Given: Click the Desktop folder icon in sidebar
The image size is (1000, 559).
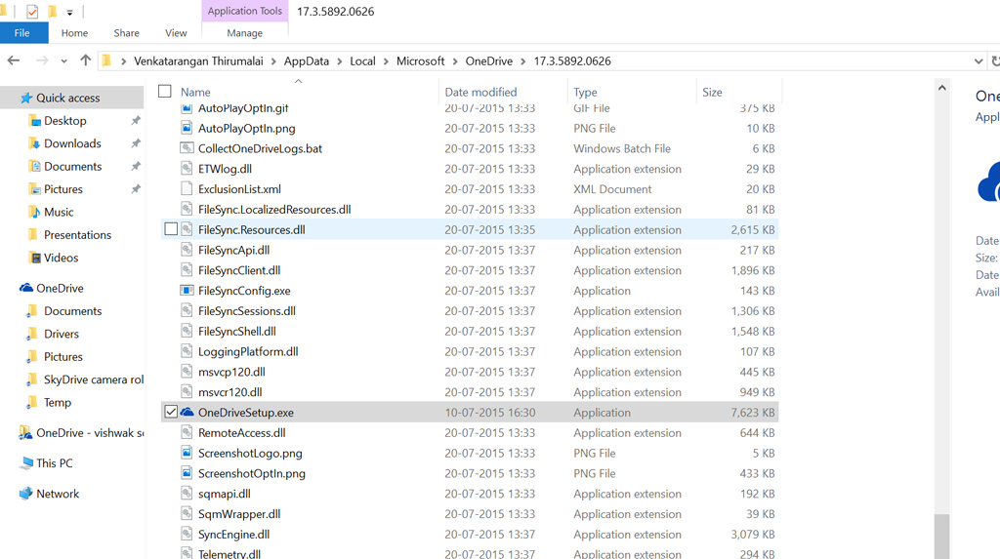Looking at the screenshot, I should (34, 120).
